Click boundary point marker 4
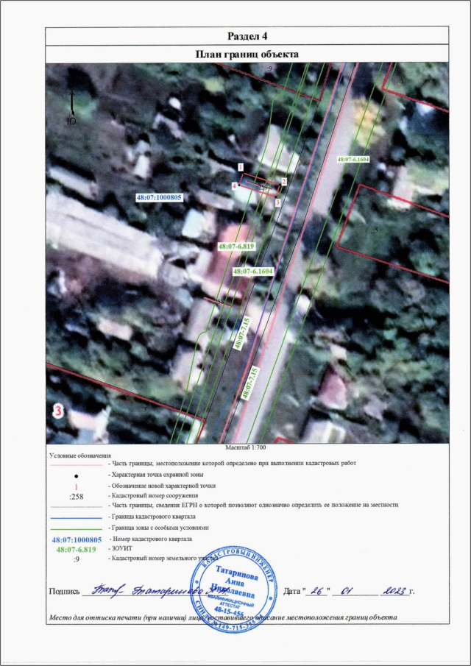 [234, 187]
